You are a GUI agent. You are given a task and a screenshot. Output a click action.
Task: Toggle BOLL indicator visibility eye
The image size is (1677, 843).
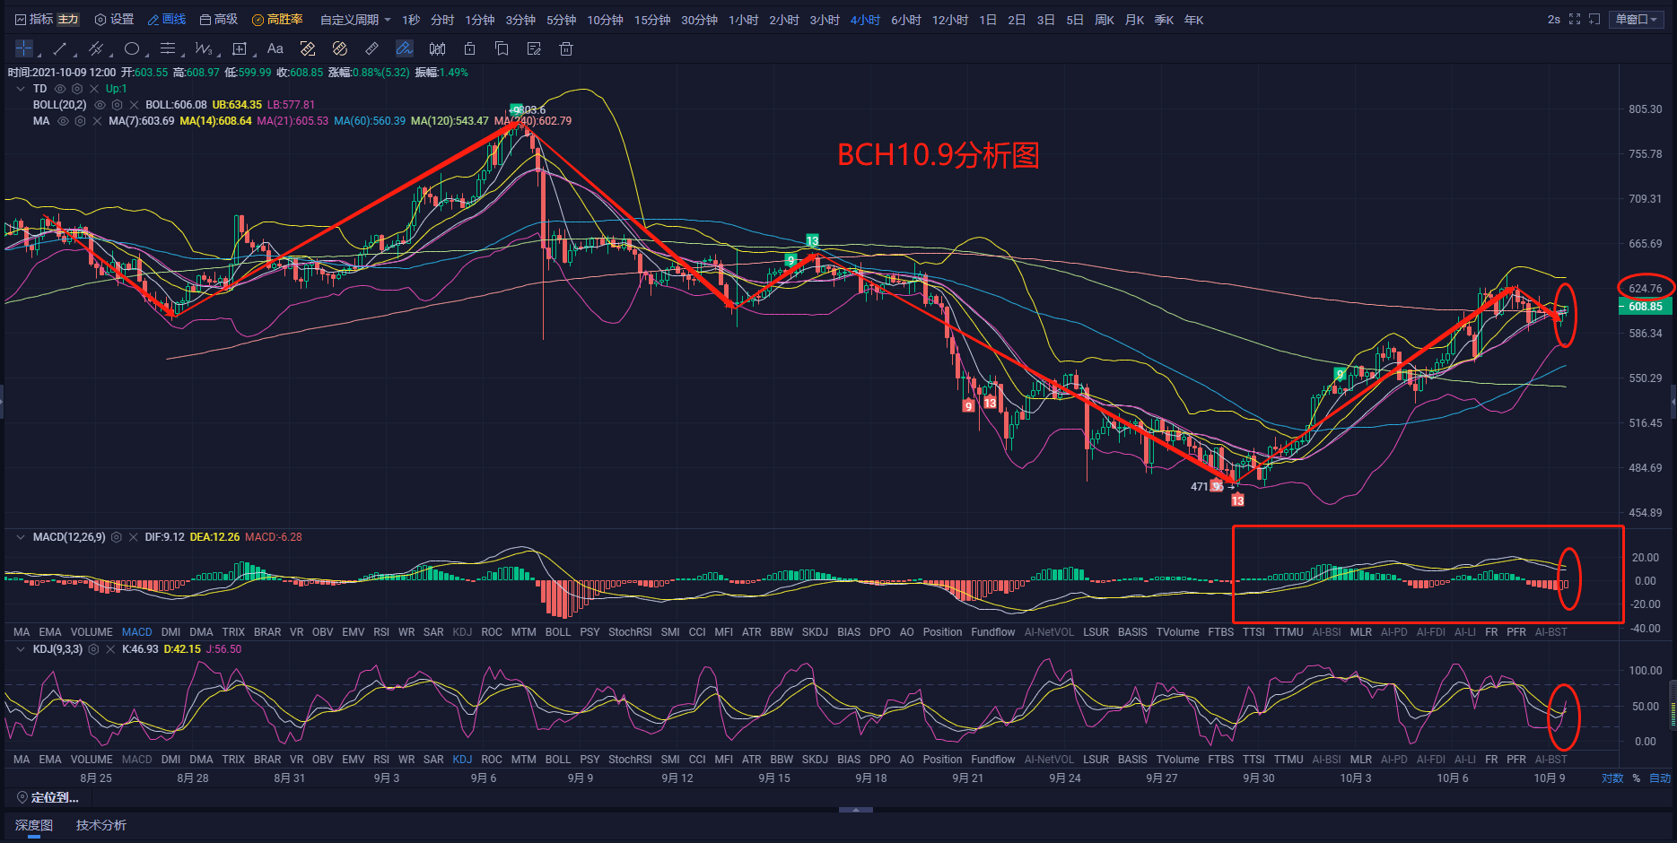pyautogui.click(x=100, y=105)
